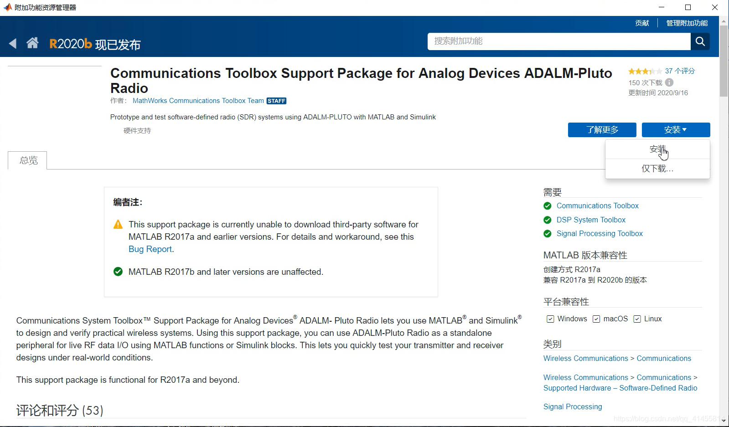Open the Communications Toolbox requirement link
Image resolution: width=729 pixels, height=427 pixels.
click(x=597, y=206)
